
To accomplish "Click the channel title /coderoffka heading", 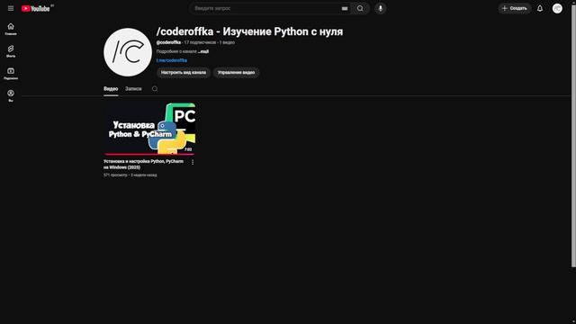I will pyautogui.click(x=249, y=31).
